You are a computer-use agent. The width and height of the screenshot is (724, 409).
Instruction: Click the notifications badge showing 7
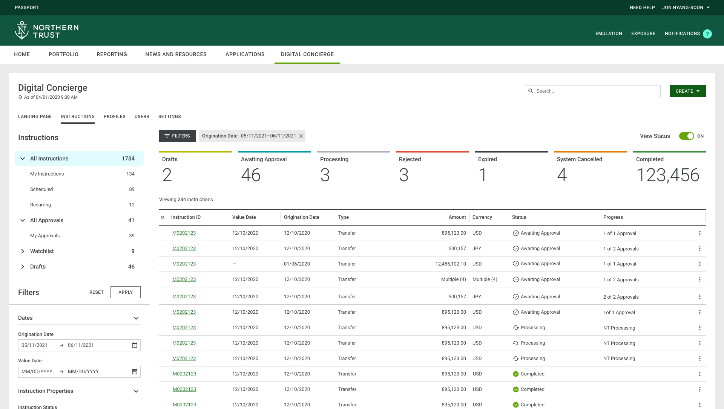[707, 34]
